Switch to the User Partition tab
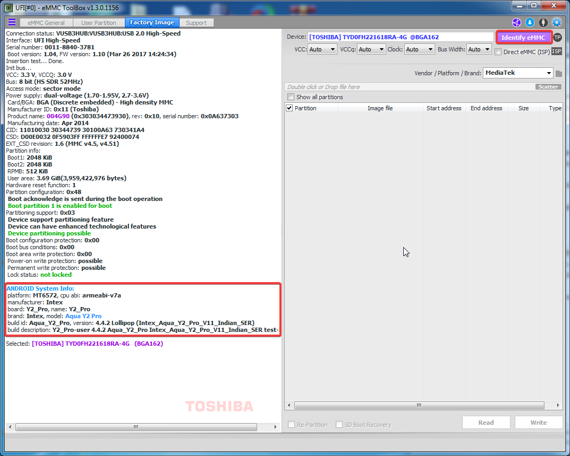Viewport: 570px width, 456px height. point(98,22)
